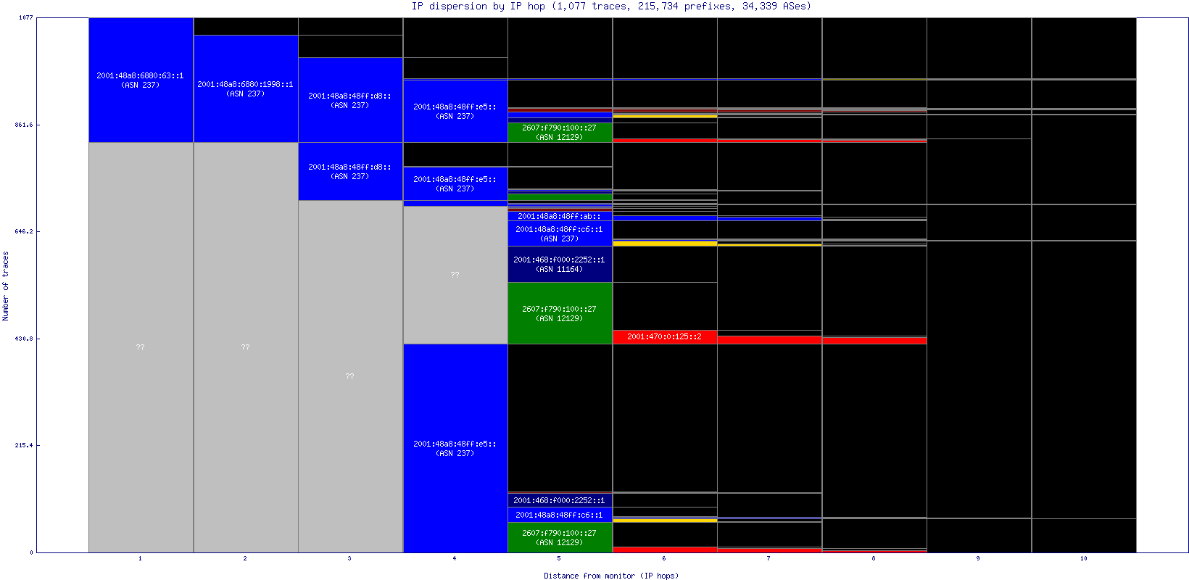Click the bottom 2001:468:f000:2252::1 block without an ASN label
This screenshot has height=580, width=1189.
click(560, 500)
